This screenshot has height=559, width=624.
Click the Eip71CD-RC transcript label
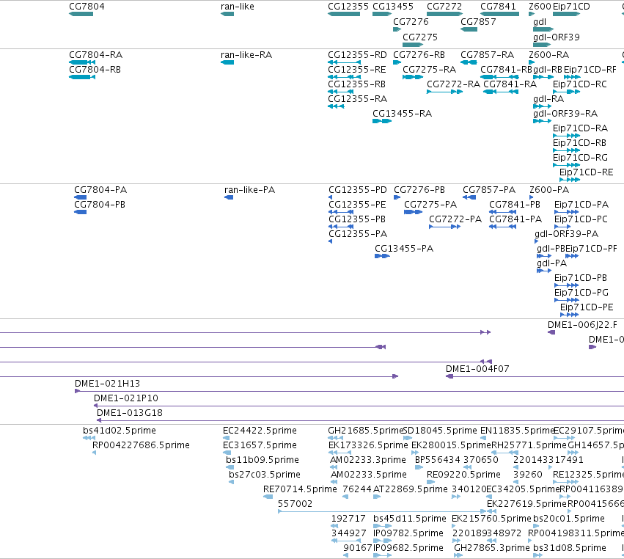click(580, 84)
